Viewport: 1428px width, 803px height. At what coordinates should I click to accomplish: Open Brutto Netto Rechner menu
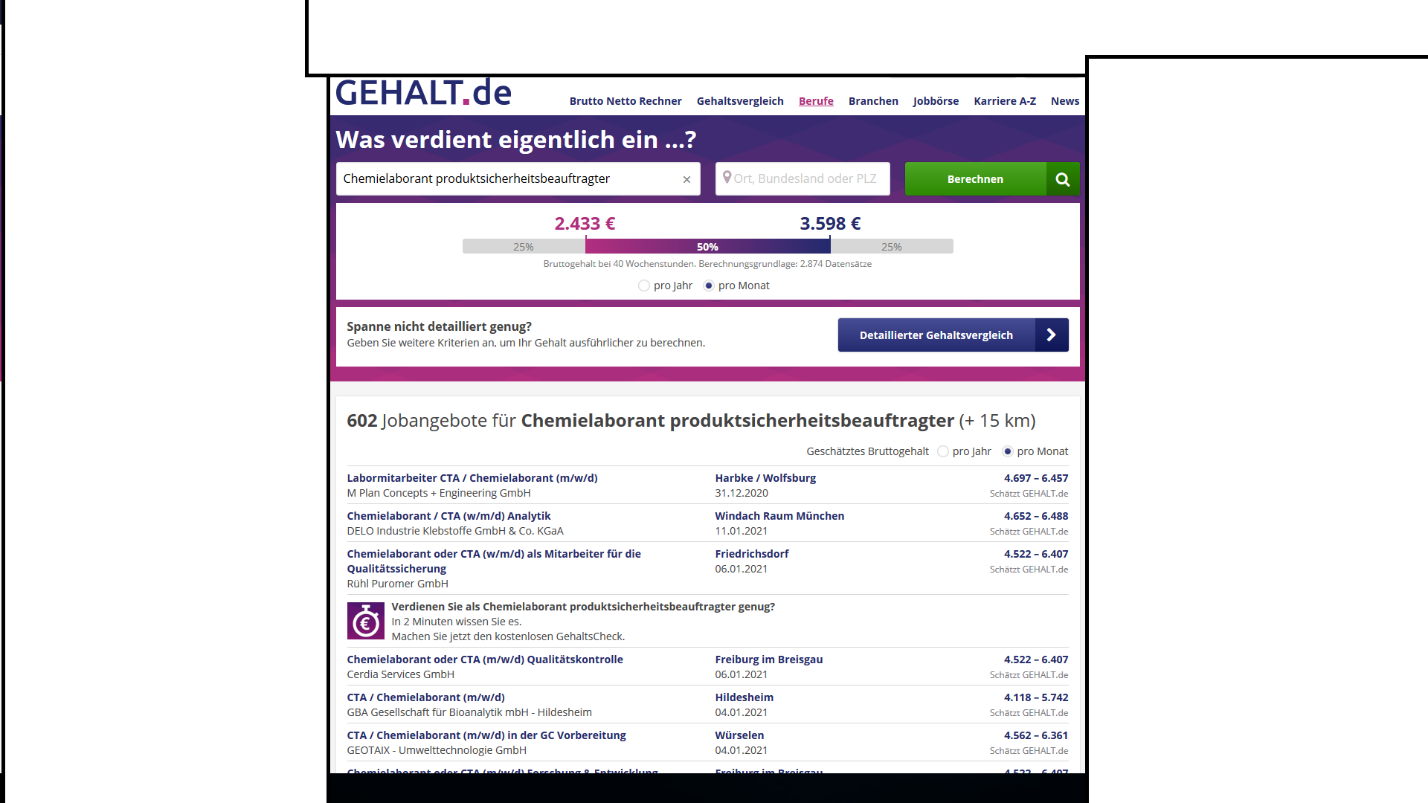625,101
